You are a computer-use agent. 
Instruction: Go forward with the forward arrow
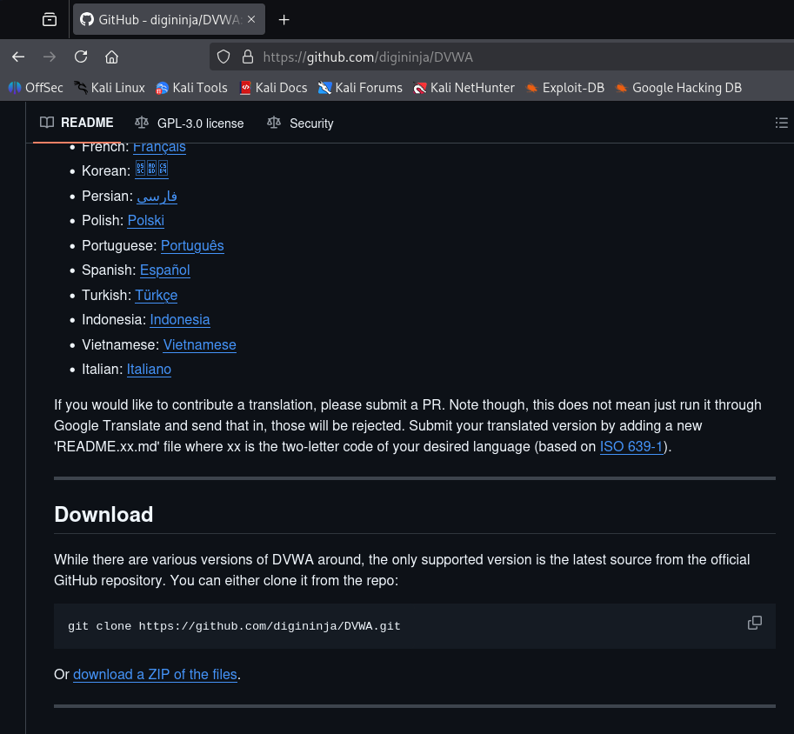pyautogui.click(x=50, y=57)
